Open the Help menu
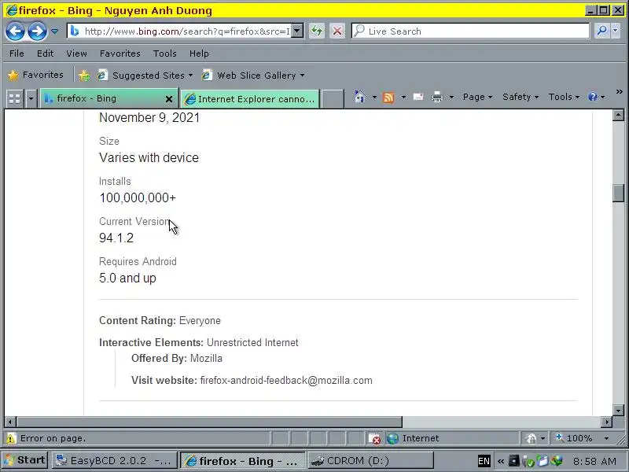Viewport: 629px width, 472px height. pyautogui.click(x=199, y=53)
